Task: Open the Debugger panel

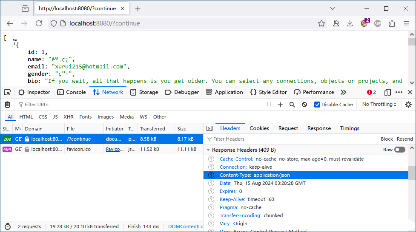Action: tap(182, 92)
